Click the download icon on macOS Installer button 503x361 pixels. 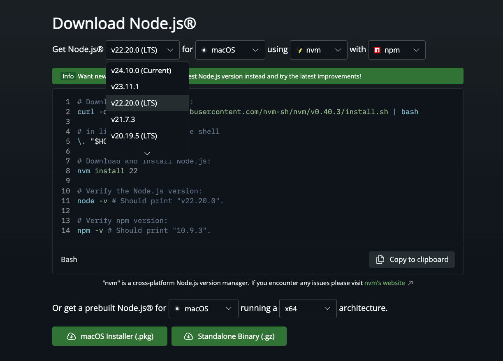[x=71, y=336]
